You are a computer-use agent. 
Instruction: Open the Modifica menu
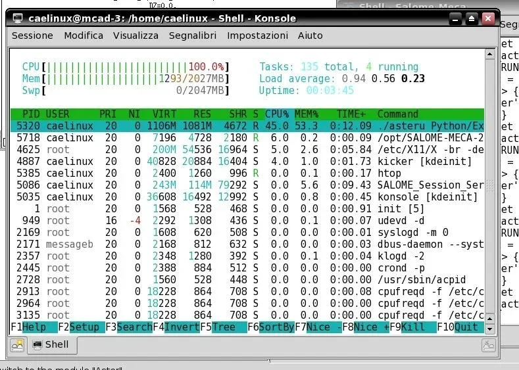pos(84,35)
